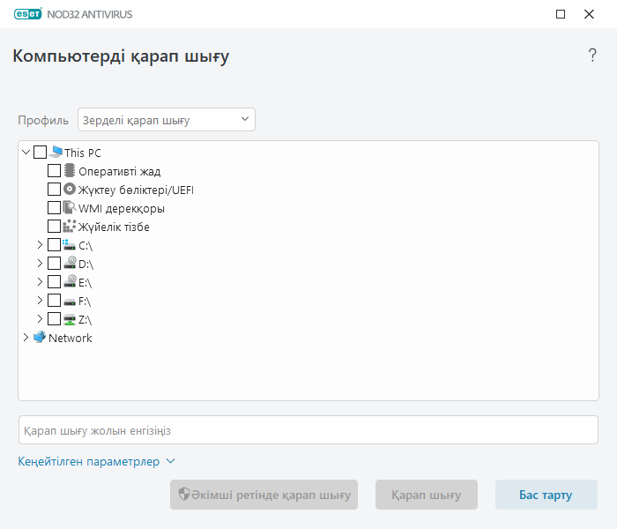Image resolution: width=617 pixels, height=529 pixels.
Task: Click the Жүйелік тізбе registry icon
Action: coord(70,227)
